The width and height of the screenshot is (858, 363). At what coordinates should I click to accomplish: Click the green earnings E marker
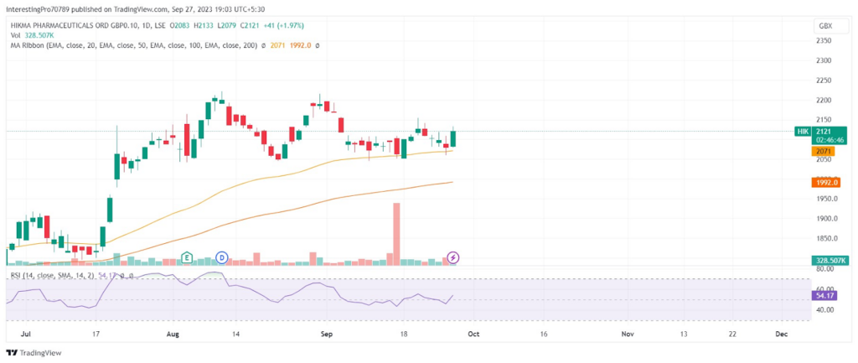pyautogui.click(x=187, y=257)
